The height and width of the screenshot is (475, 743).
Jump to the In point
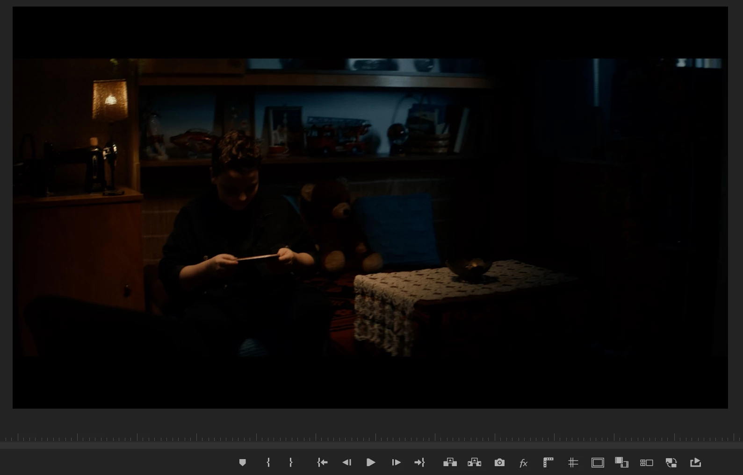(x=322, y=462)
